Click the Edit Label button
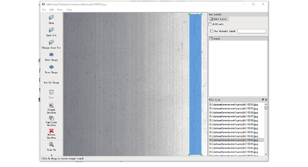 pos(219,19)
